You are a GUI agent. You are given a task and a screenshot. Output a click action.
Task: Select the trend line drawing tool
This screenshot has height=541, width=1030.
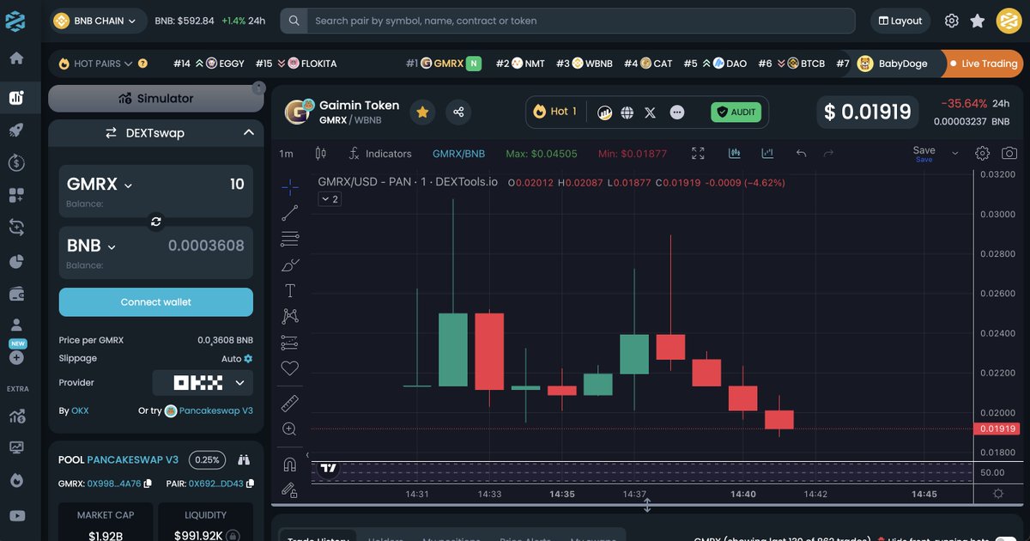click(x=290, y=213)
